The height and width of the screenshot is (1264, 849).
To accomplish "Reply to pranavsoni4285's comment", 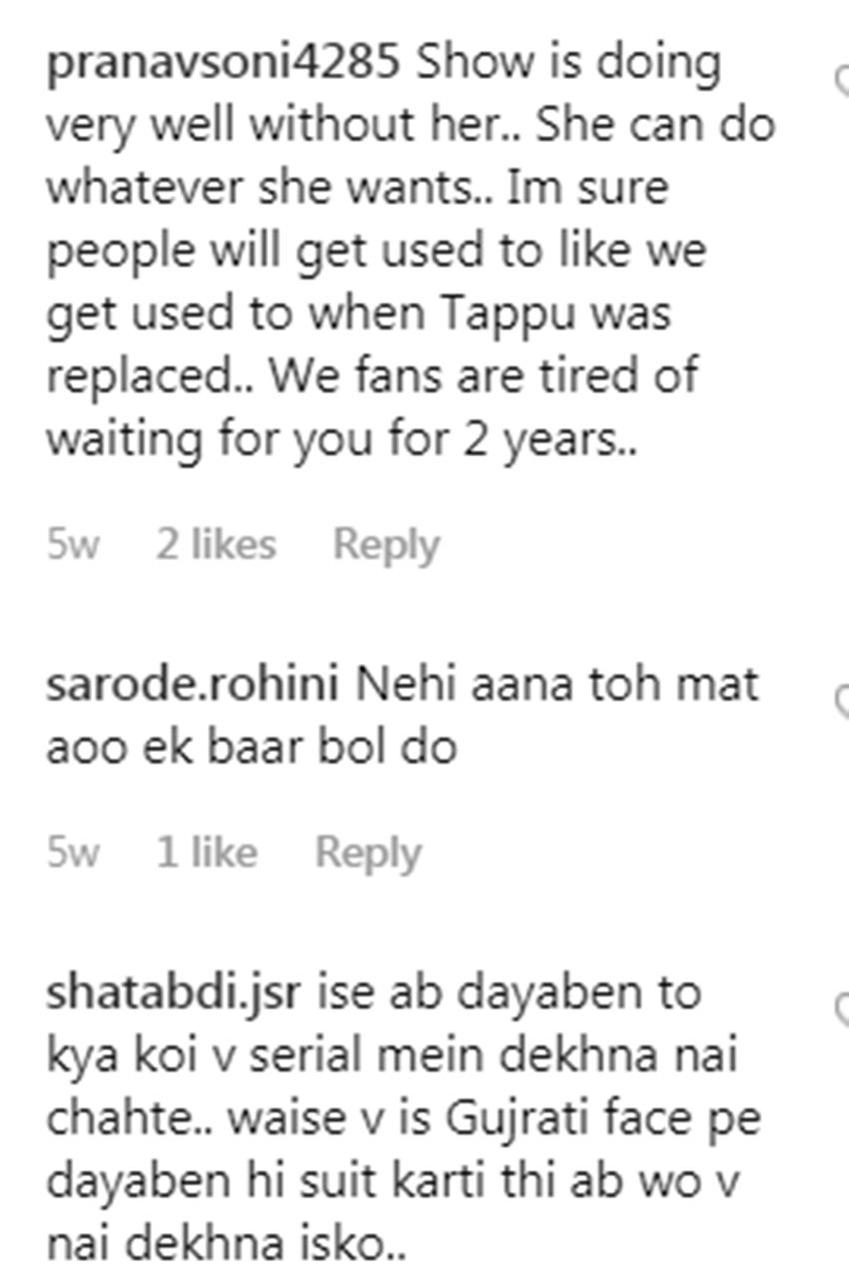I will click(386, 545).
